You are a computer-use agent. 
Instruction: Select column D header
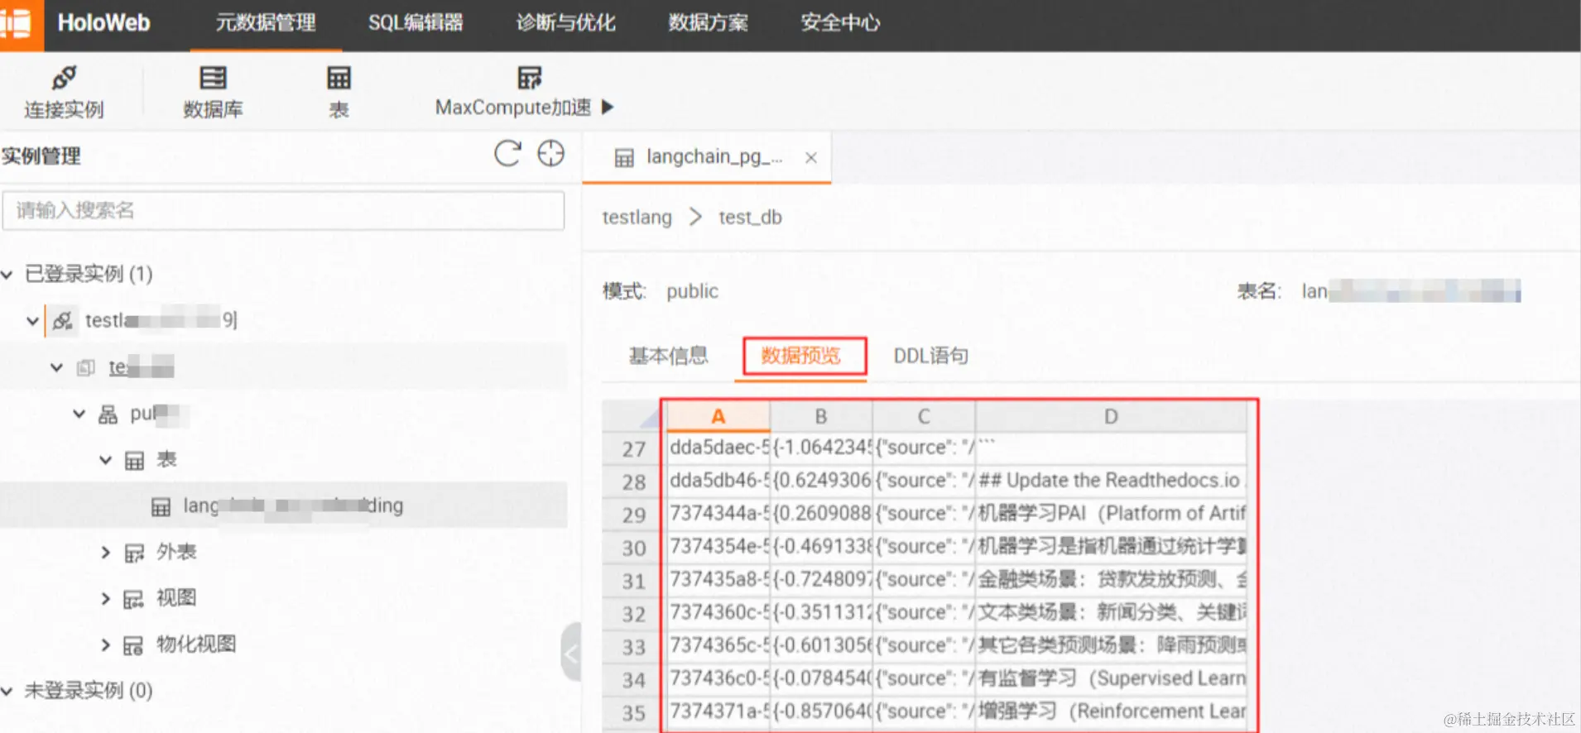tap(1111, 416)
